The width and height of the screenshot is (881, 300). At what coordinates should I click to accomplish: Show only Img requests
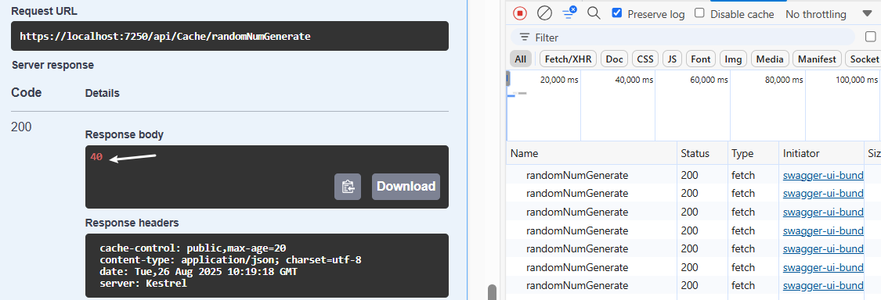point(733,59)
